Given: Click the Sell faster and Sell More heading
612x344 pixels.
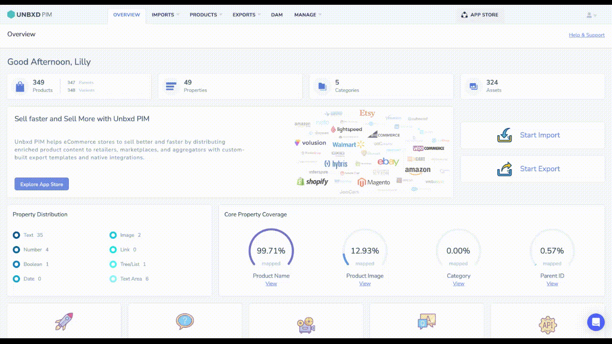Looking at the screenshot, I should 82,118.
